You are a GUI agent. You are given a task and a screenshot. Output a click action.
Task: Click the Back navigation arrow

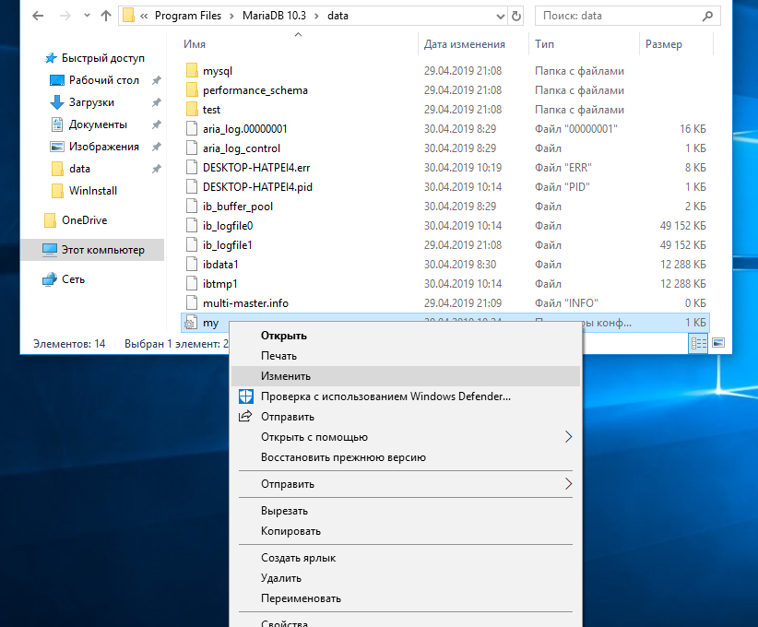click(x=38, y=16)
